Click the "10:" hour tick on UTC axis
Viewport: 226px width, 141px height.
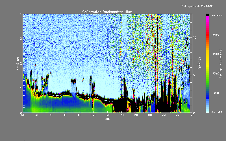pos(94,115)
